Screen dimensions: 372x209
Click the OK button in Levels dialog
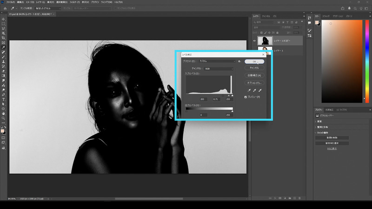[x=254, y=61]
